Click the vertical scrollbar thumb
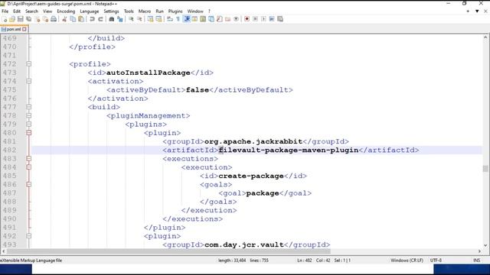Screen dimensions: 490x275 coord(485,169)
